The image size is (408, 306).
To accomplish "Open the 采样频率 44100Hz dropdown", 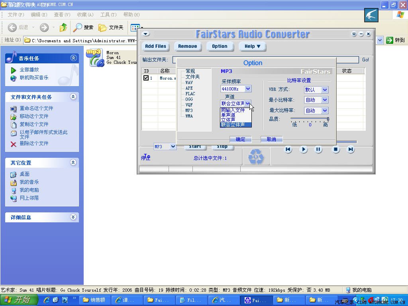I will click(248, 89).
